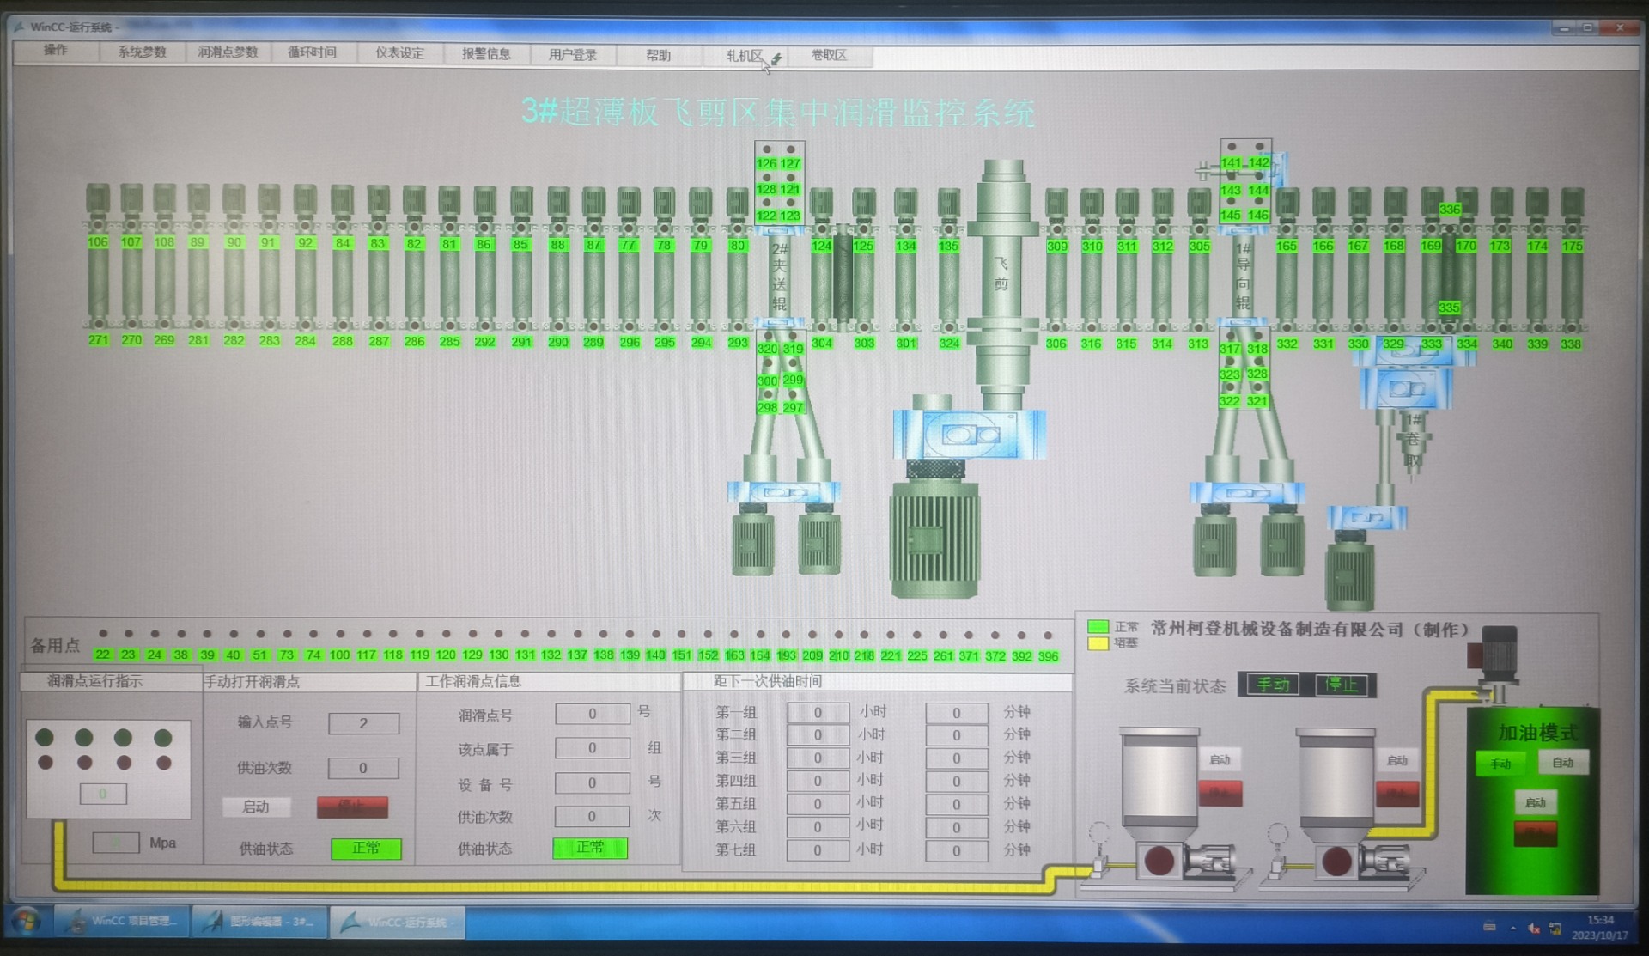Image resolution: width=1649 pixels, height=956 pixels.
Task: Click the 设备号 field
Action: [592, 782]
